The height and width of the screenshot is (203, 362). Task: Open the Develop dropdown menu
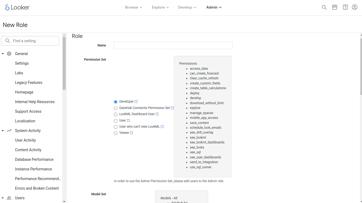(x=187, y=7)
